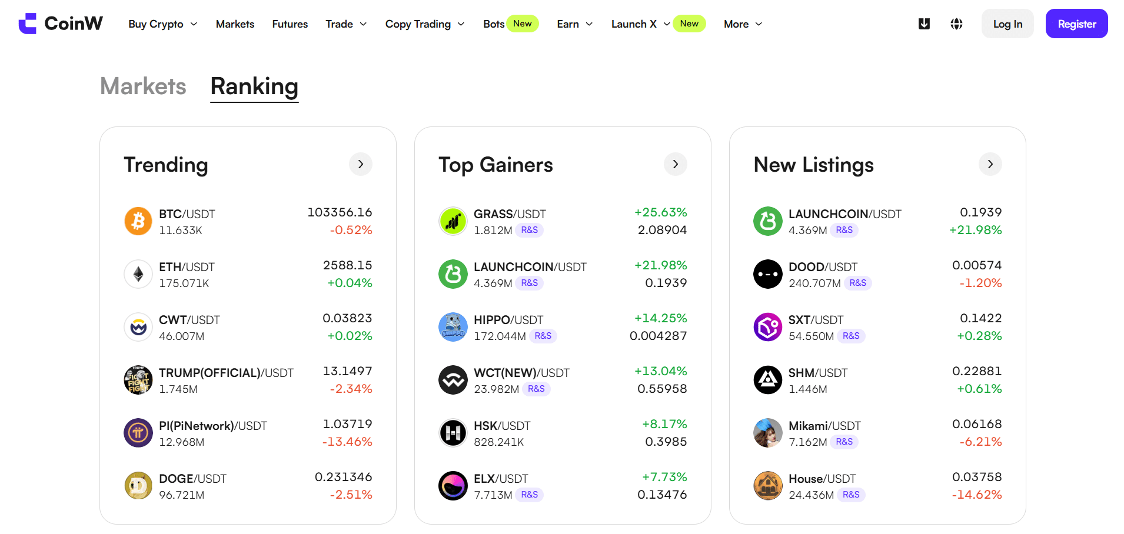Expand the More dropdown menu

[743, 24]
